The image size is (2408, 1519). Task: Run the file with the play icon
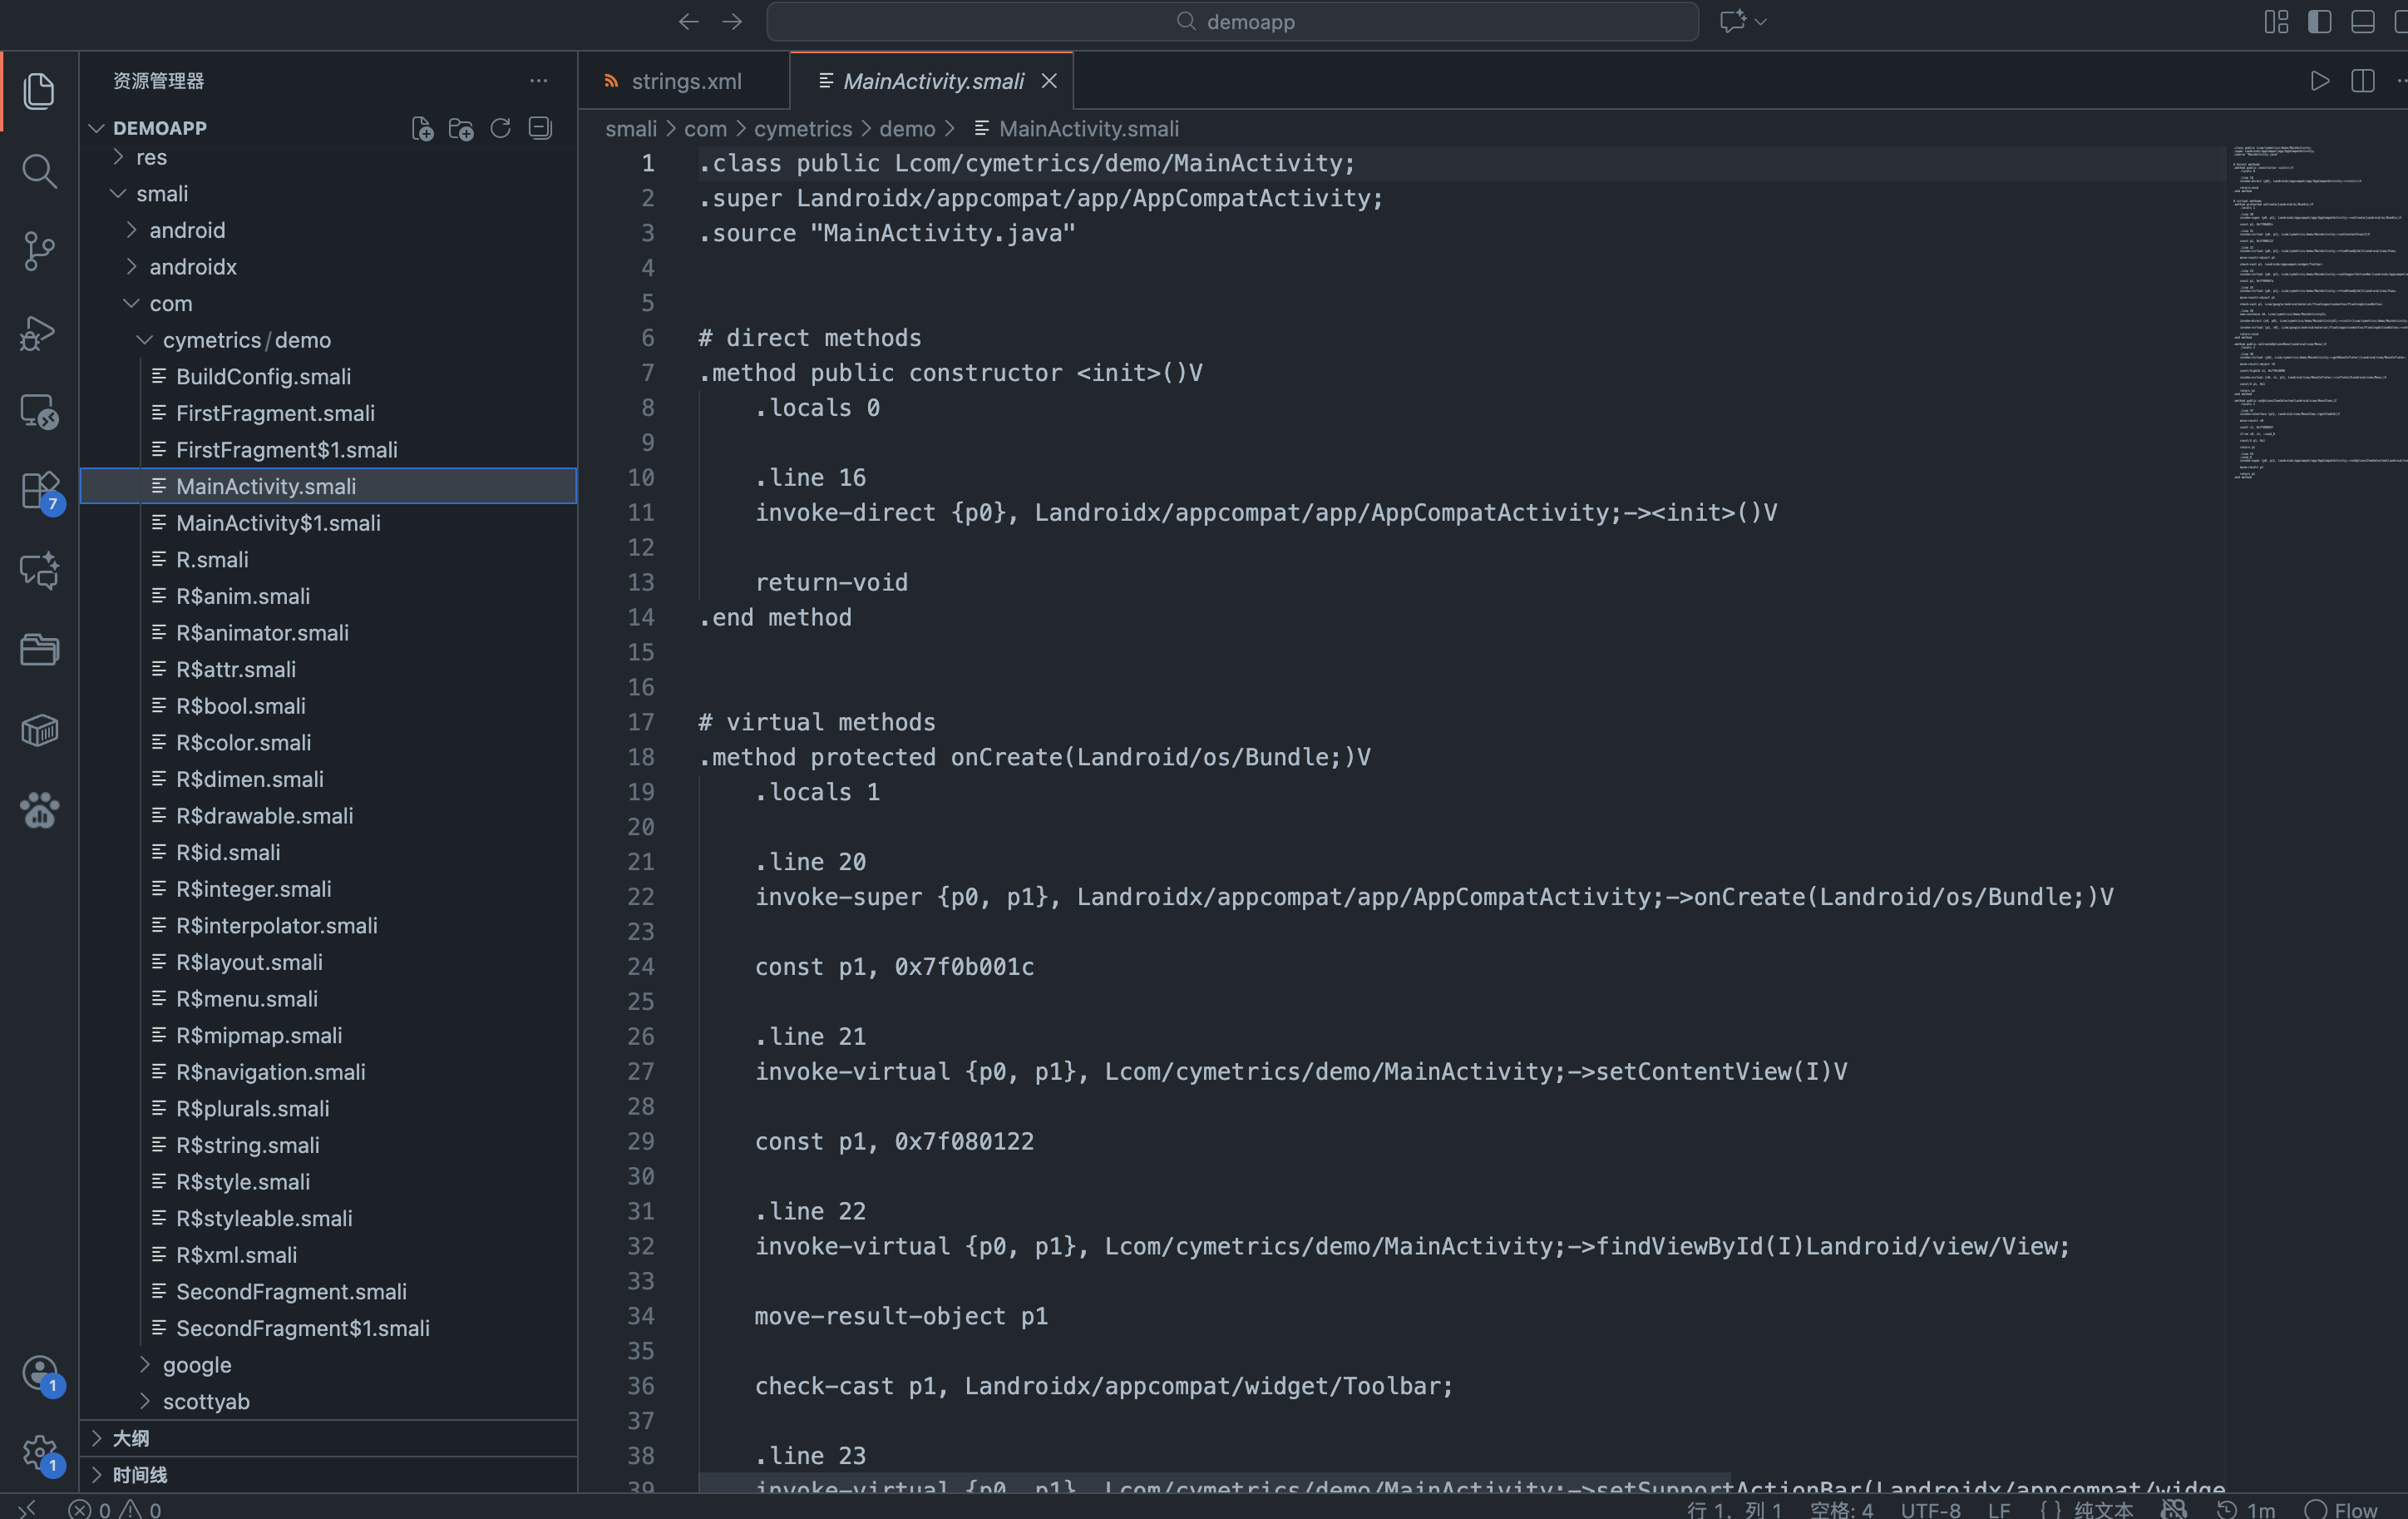click(2320, 81)
